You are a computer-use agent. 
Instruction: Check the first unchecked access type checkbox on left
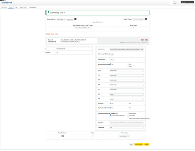(x=111, y=113)
